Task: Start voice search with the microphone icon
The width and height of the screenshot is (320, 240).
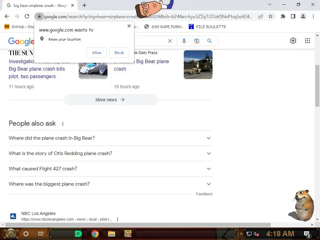Action: [184, 41]
